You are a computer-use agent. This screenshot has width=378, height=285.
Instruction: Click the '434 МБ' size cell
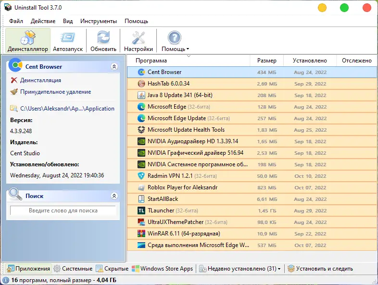point(266,72)
